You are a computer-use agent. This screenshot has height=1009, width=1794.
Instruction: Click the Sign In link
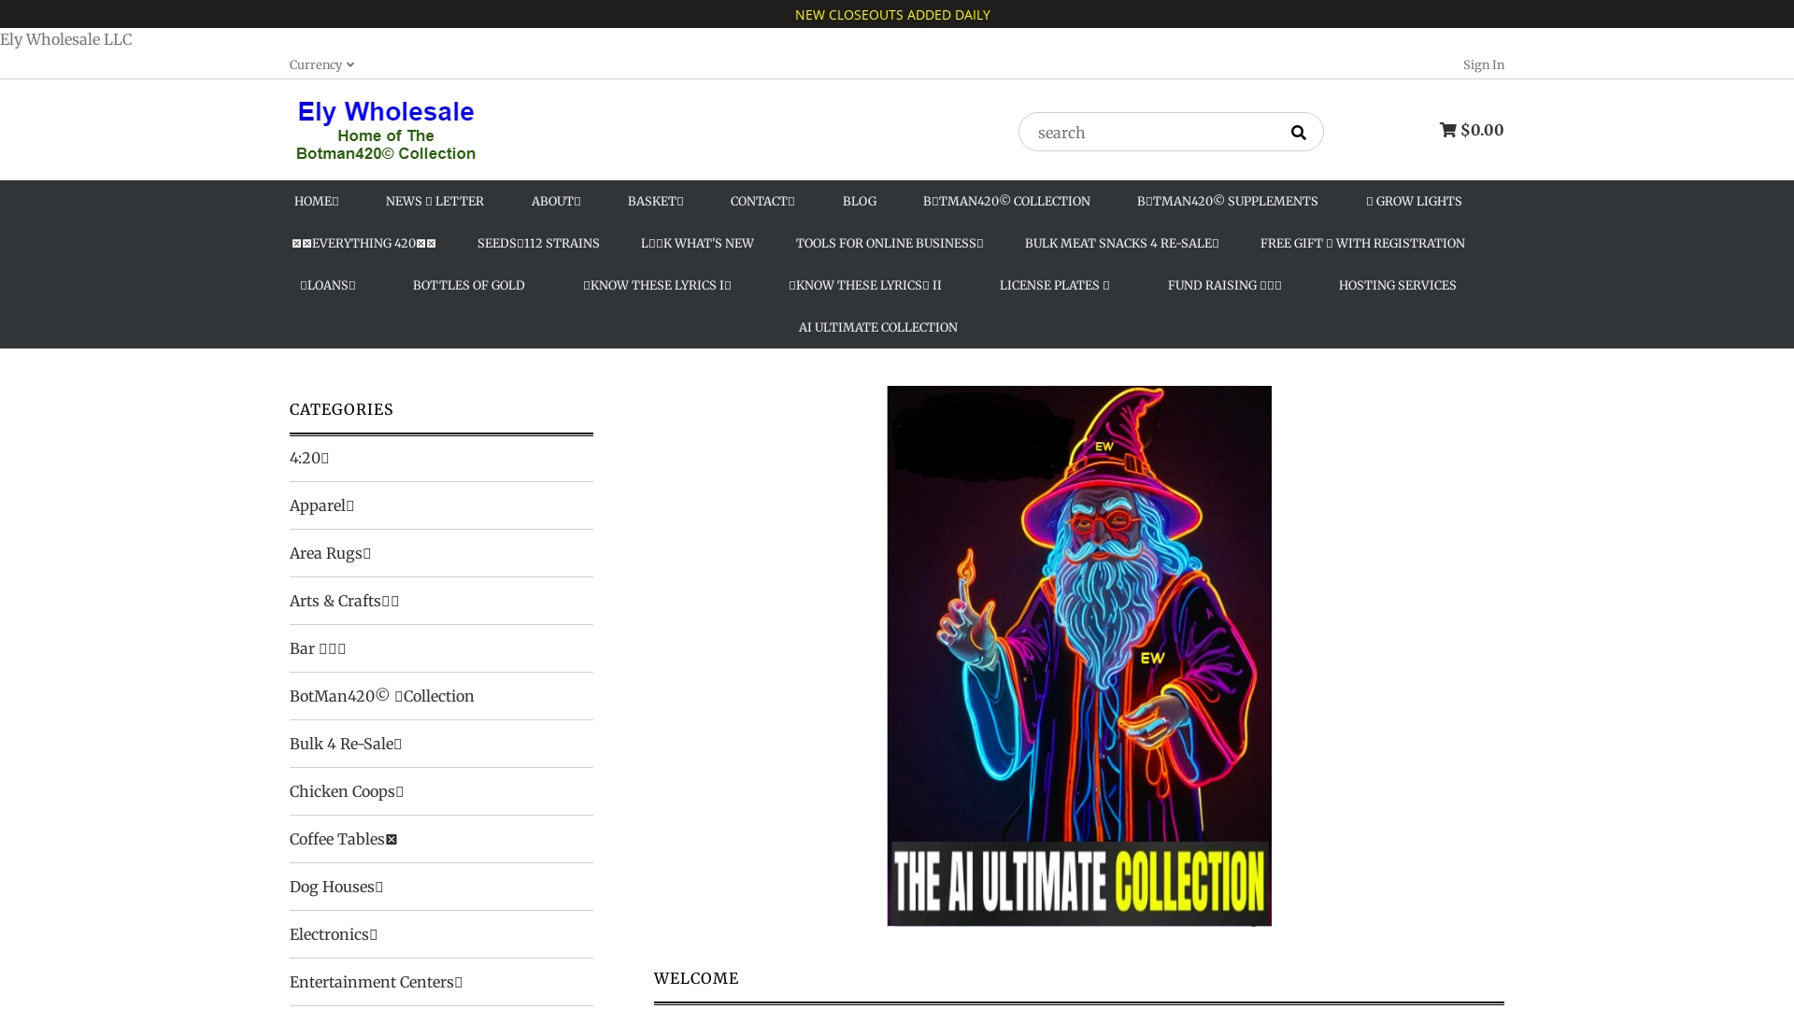point(1483,64)
